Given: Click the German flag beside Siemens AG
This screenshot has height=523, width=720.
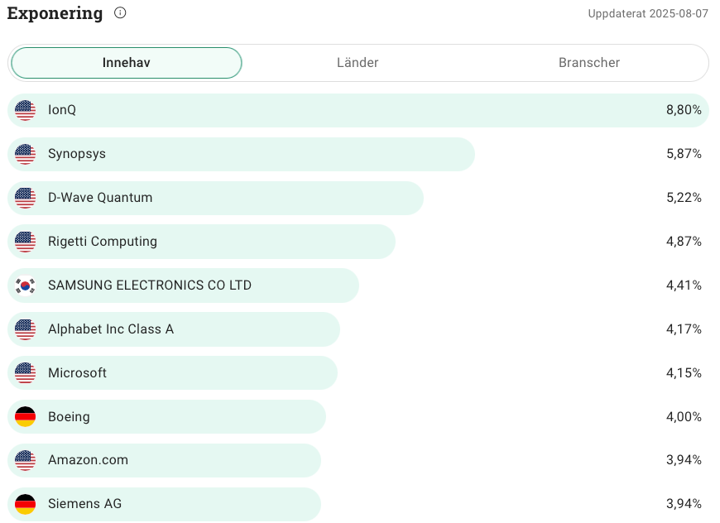Looking at the screenshot, I should (26, 504).
